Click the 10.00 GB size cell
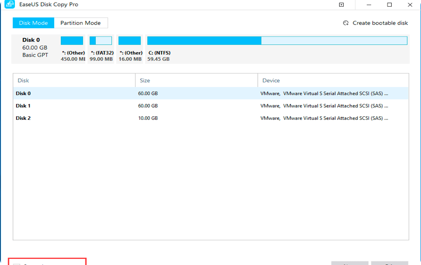Screen dimensions: 421x265 [148, 118]
